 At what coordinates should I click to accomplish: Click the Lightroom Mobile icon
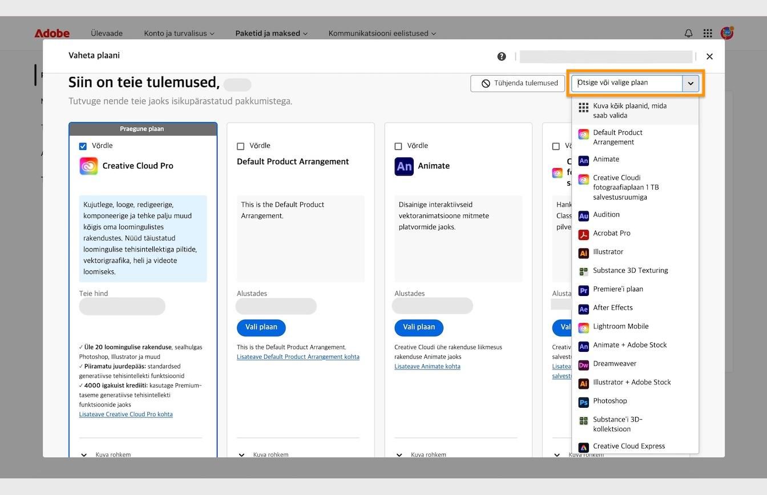pyautogui.click(x=583, y=328)
